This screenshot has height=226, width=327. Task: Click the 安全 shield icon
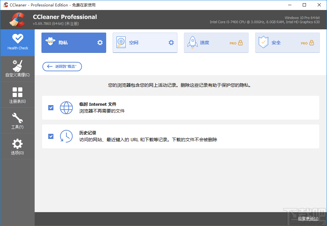(x=264, y=42)
